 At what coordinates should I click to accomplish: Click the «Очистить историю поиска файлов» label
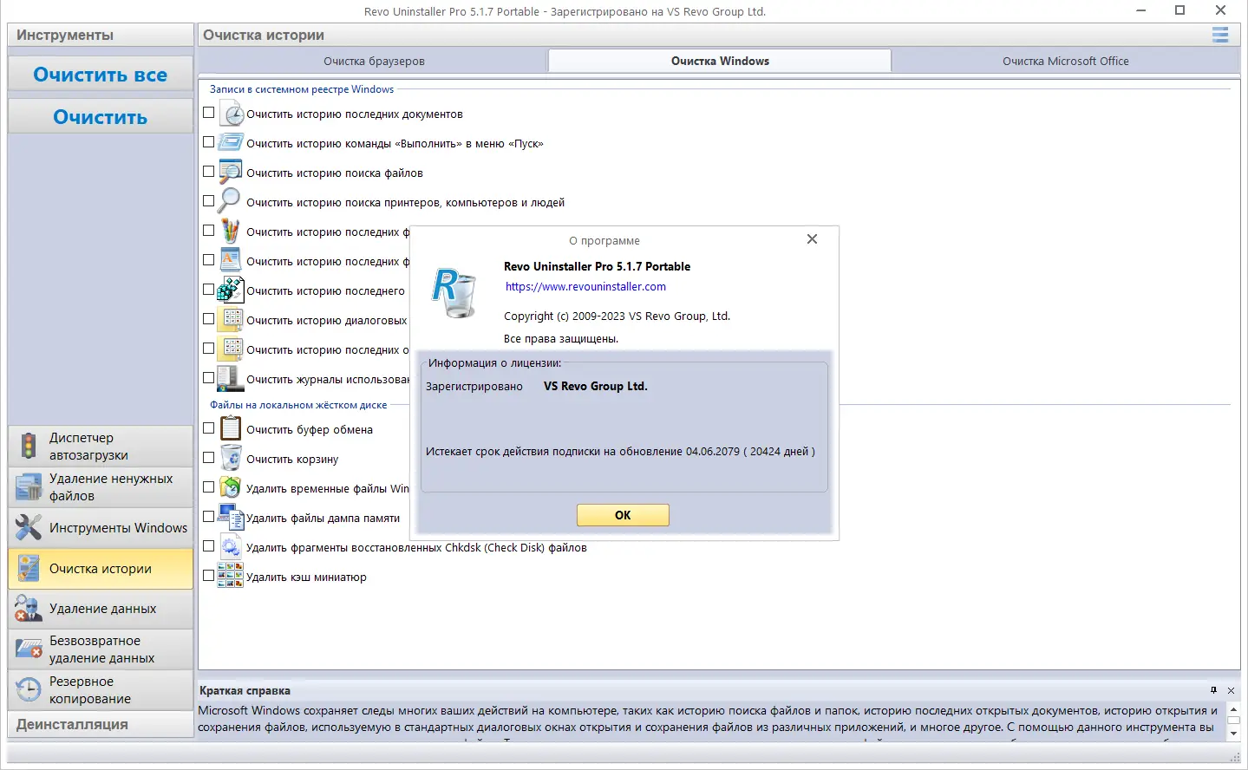coord(335,173)
